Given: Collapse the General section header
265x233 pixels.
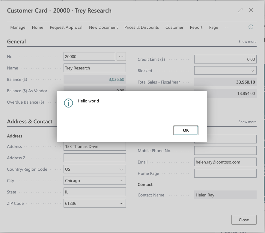Looking at the screenshot, I should [16, 42].
